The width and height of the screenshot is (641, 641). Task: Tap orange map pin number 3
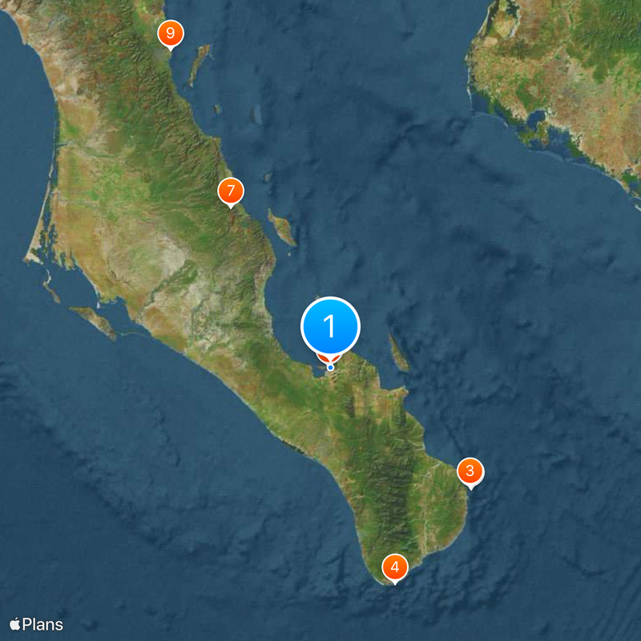[470, 472]
